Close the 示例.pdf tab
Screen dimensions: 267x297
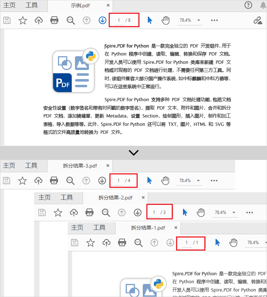pos(108,5)
